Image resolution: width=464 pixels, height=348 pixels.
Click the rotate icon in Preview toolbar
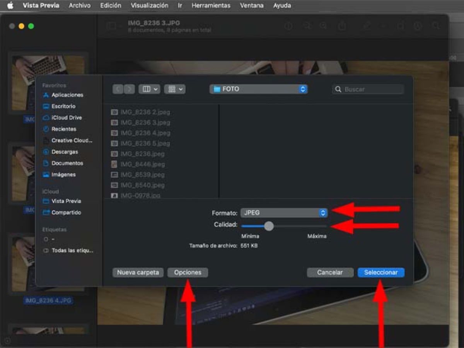point(400,26)
